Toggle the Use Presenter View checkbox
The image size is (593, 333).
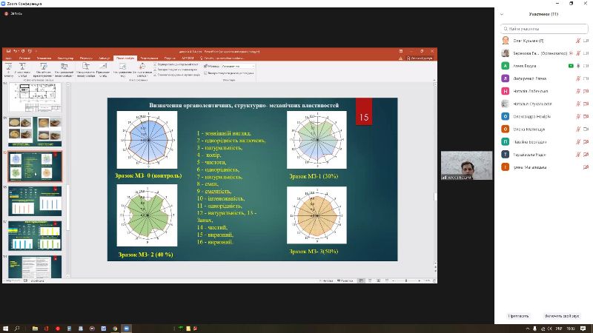(205, 73)
